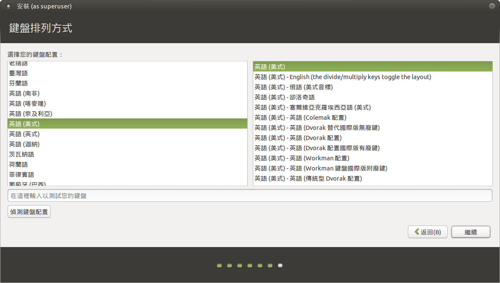The height and width of the screenshot is (283, 500).
Task: Select 菲律賓語 in the left list
Action: click(21, 175)
